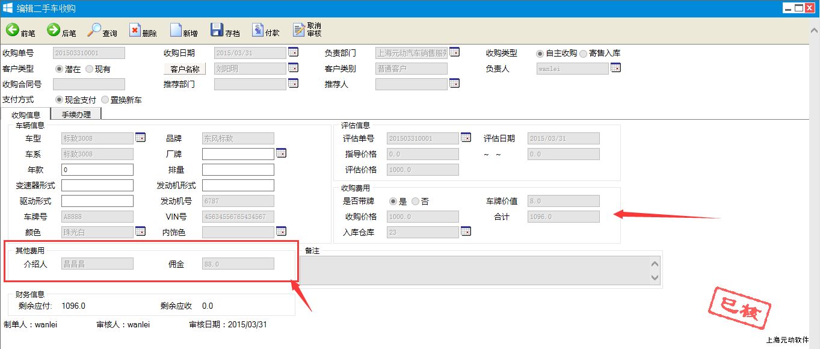
Task: Create a new record with 新增
Action: (x=176, y=30)
